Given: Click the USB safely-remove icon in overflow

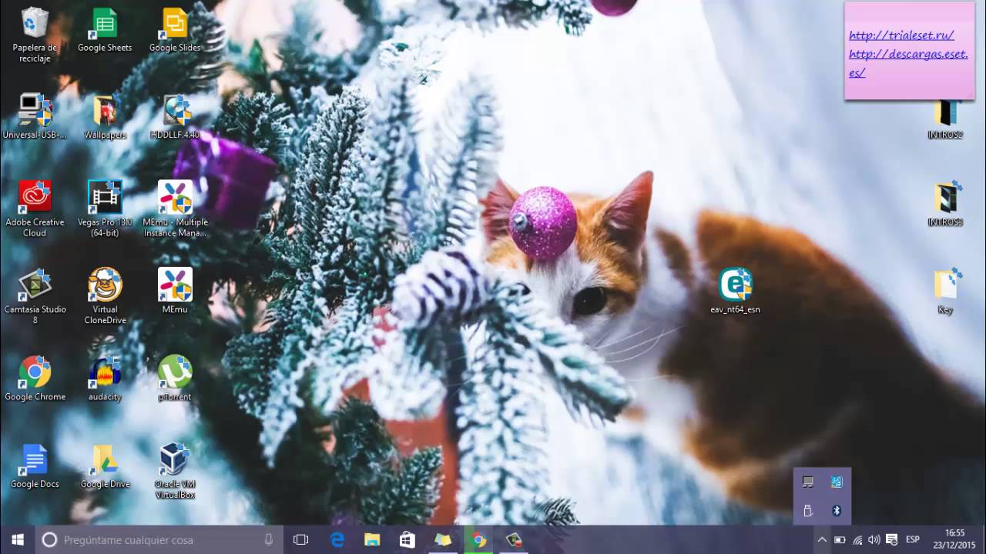Looking at the screenshot, I should (x=808, y=510).
